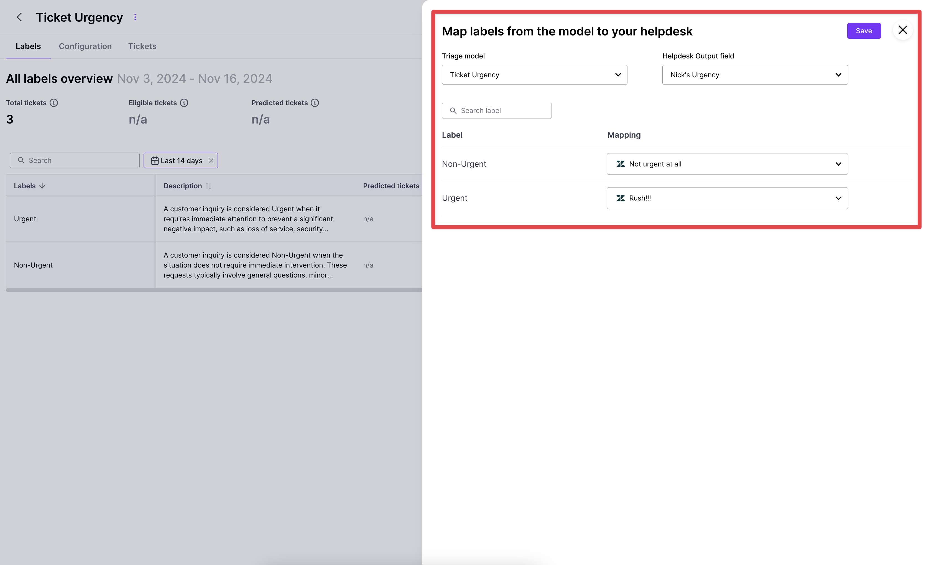This screenshot has width=929, height=565.
Task: Open the Triage model dropdown
Action: (x=534, y=75)
